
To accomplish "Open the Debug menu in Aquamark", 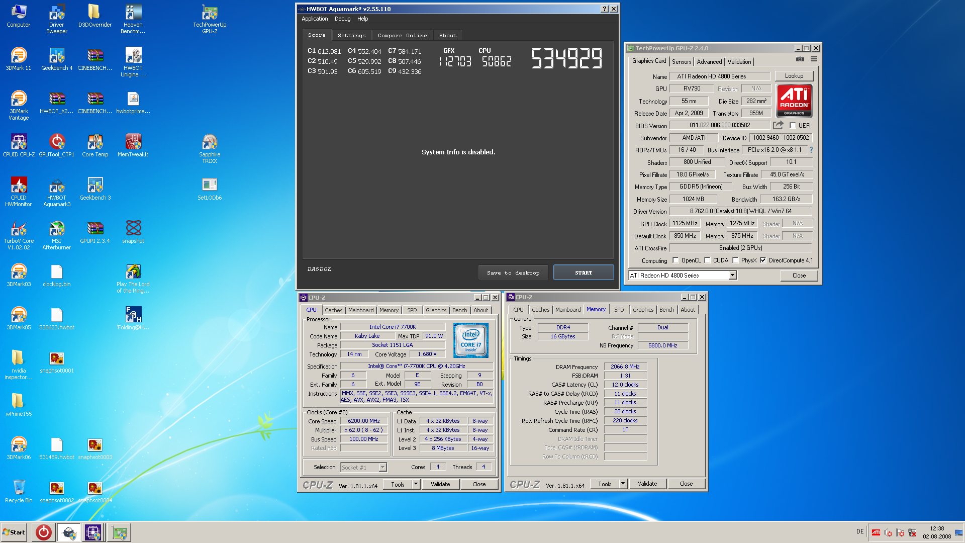I will tap(342, 19).
